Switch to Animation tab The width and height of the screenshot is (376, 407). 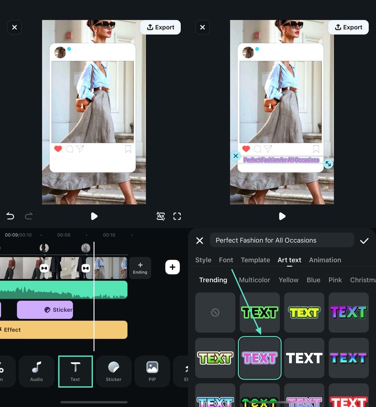(x=325, y=260)
